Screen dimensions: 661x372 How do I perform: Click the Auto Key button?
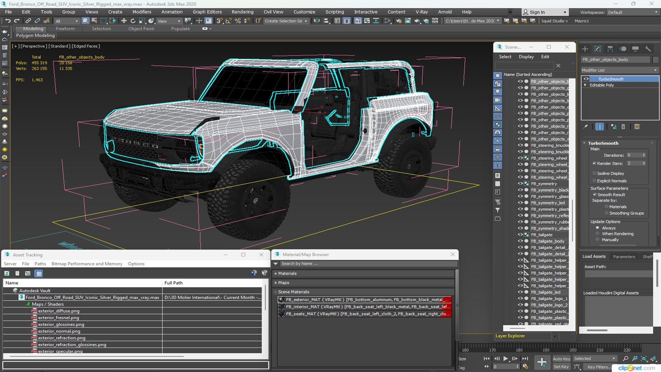coord(562,359)
